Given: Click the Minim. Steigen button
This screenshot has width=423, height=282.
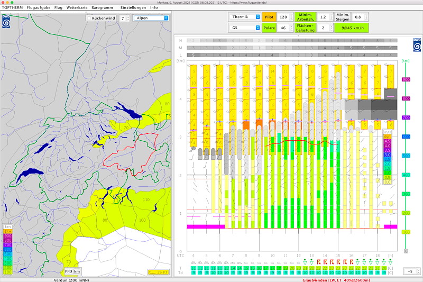Looking at the screenshot, I should (x=343, y=17).
